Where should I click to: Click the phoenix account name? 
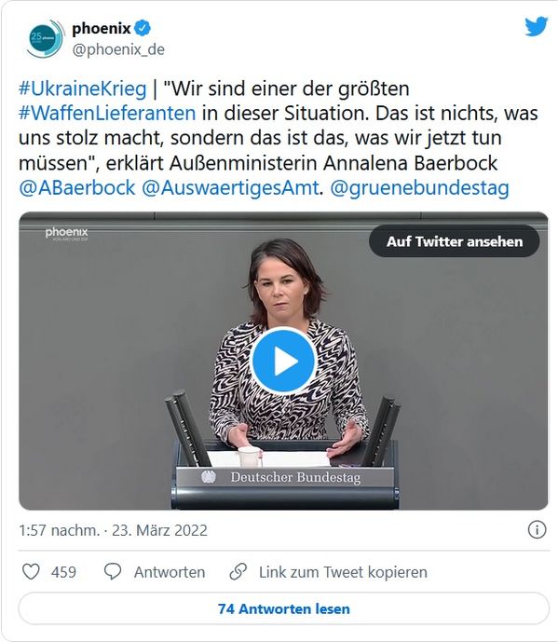point(102,28)
